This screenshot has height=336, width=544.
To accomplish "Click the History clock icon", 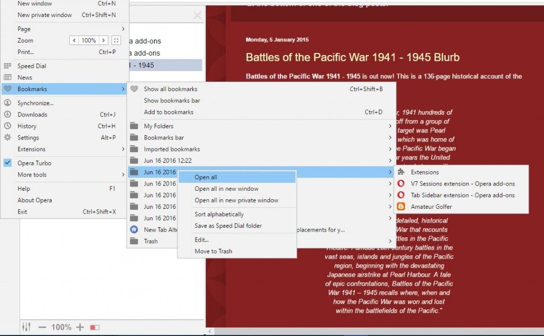I will 7,126.
